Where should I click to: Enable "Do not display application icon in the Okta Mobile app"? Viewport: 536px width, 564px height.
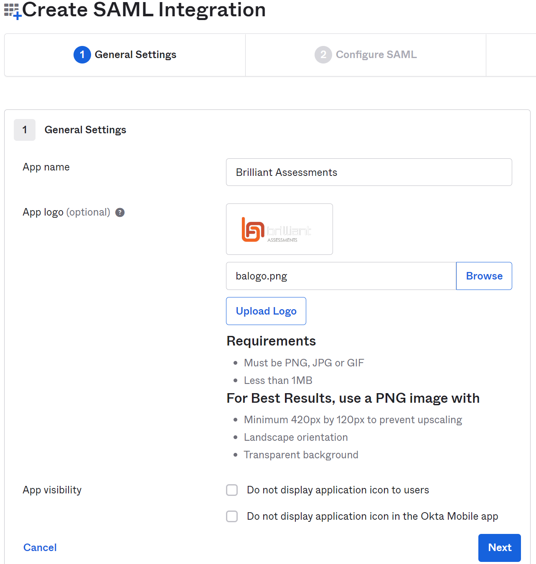pyautogui.click(x=232, y=516)
